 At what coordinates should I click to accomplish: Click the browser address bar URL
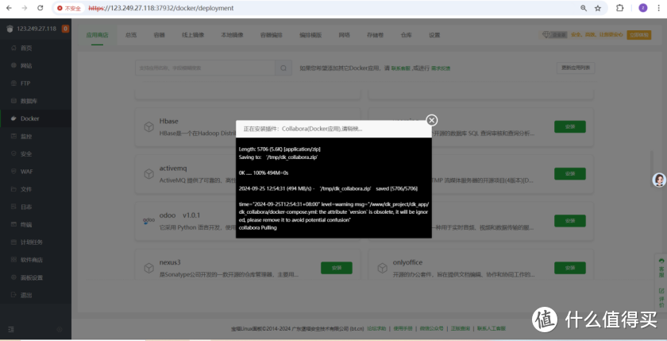(160, 8)
